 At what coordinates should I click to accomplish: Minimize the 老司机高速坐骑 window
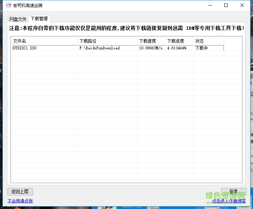tap(210, 6)
